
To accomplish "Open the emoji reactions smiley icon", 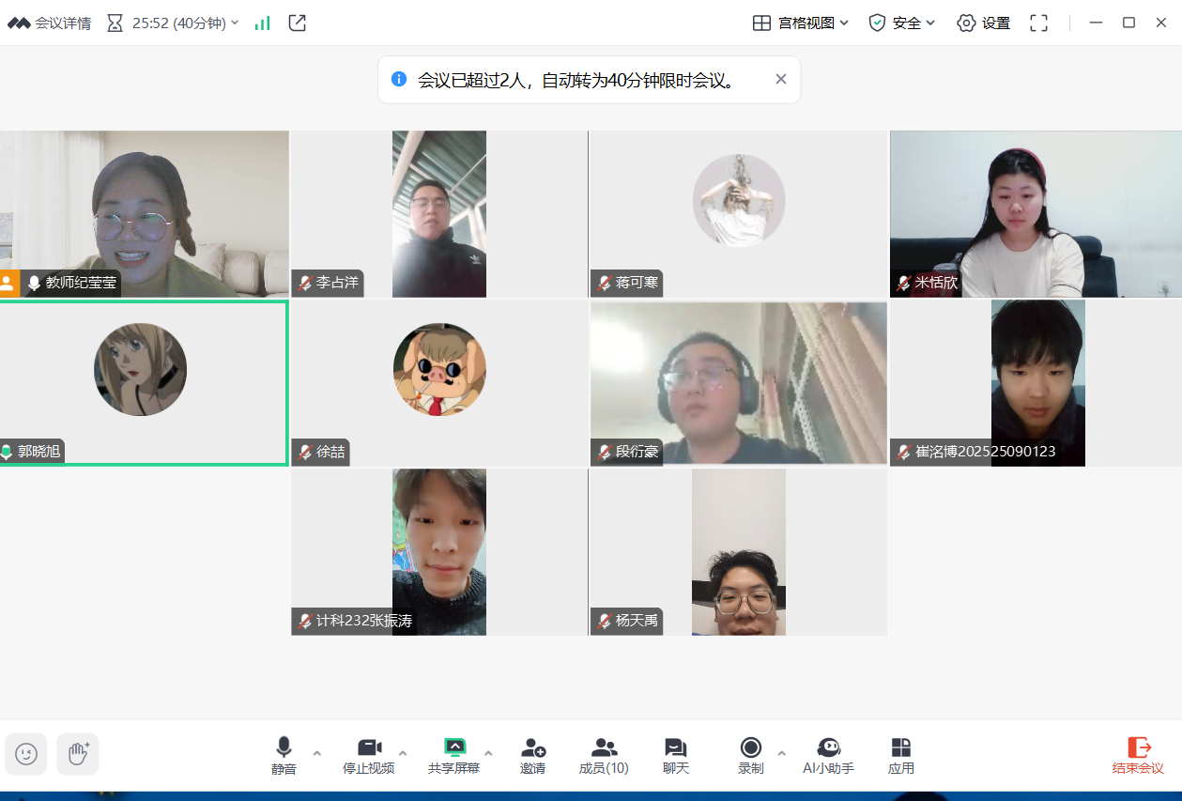I will tap(26, 753).
